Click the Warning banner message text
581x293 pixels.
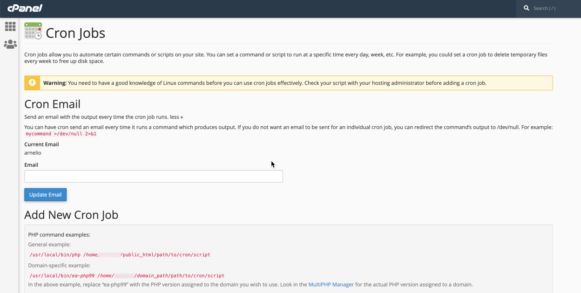[277, 83]
